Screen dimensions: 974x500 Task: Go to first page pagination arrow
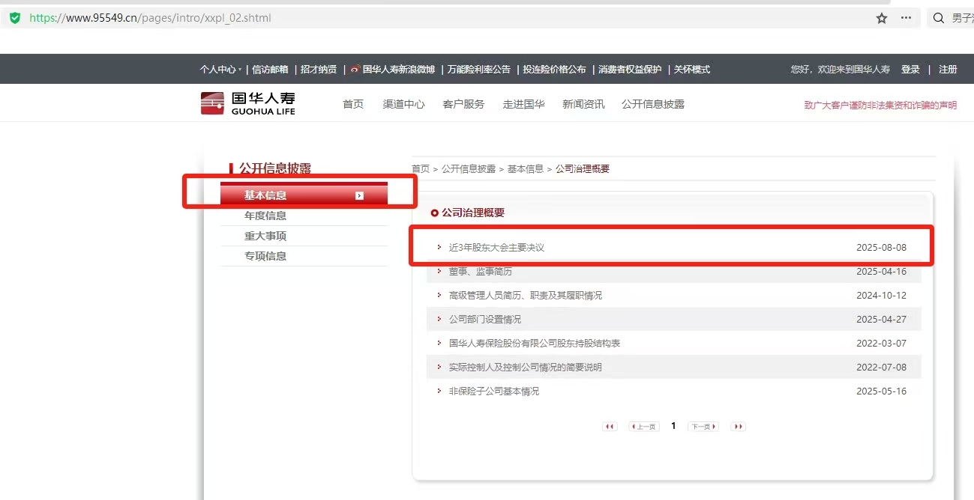(610, 427)
